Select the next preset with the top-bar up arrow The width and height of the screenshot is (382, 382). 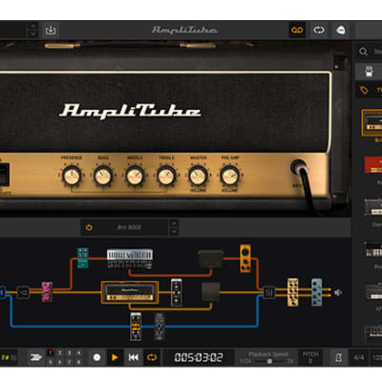coord(33,26)
